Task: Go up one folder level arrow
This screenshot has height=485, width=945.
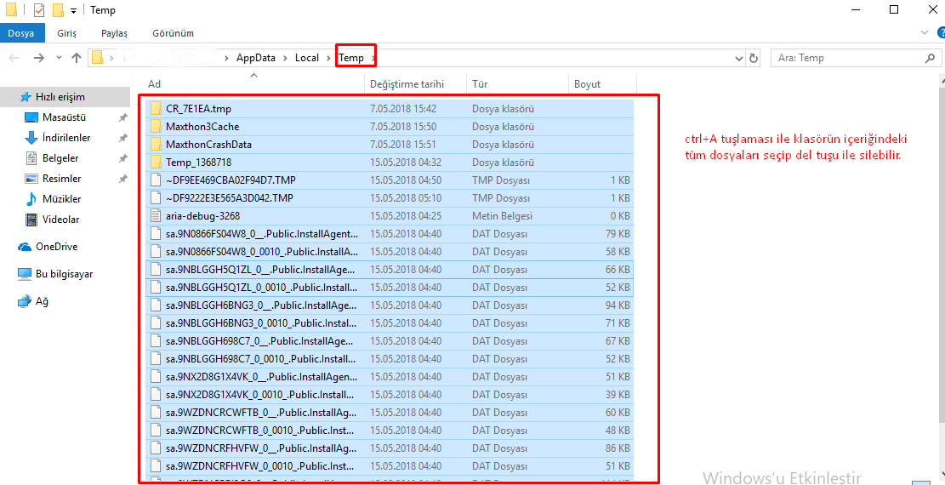Action: pos(76,58)
